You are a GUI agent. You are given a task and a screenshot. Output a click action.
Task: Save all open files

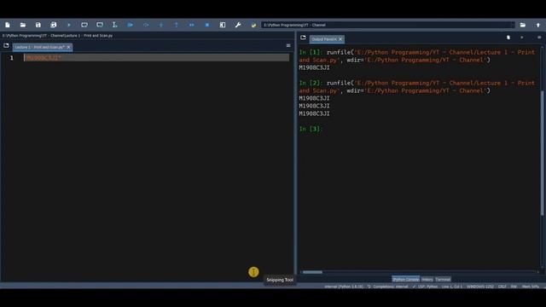[53, 25]
